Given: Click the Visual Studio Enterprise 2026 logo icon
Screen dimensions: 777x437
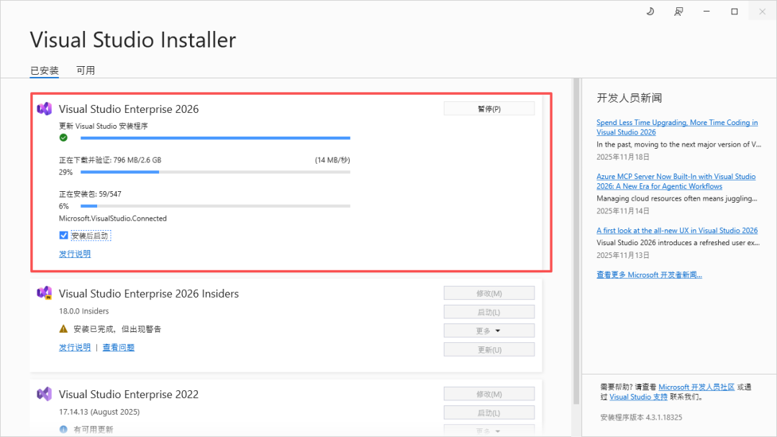Looking at the screenshot, I should pos(44,109).
